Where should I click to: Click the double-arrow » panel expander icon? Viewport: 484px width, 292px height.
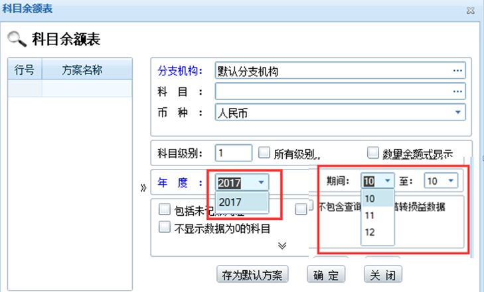(x=144, y=187)
